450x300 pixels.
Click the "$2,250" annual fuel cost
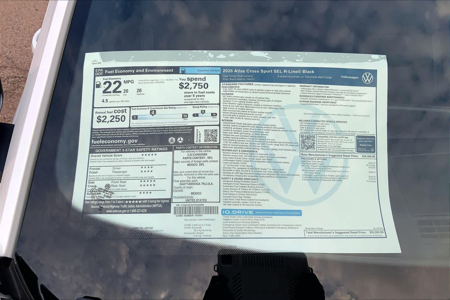(x=111, y=119)
